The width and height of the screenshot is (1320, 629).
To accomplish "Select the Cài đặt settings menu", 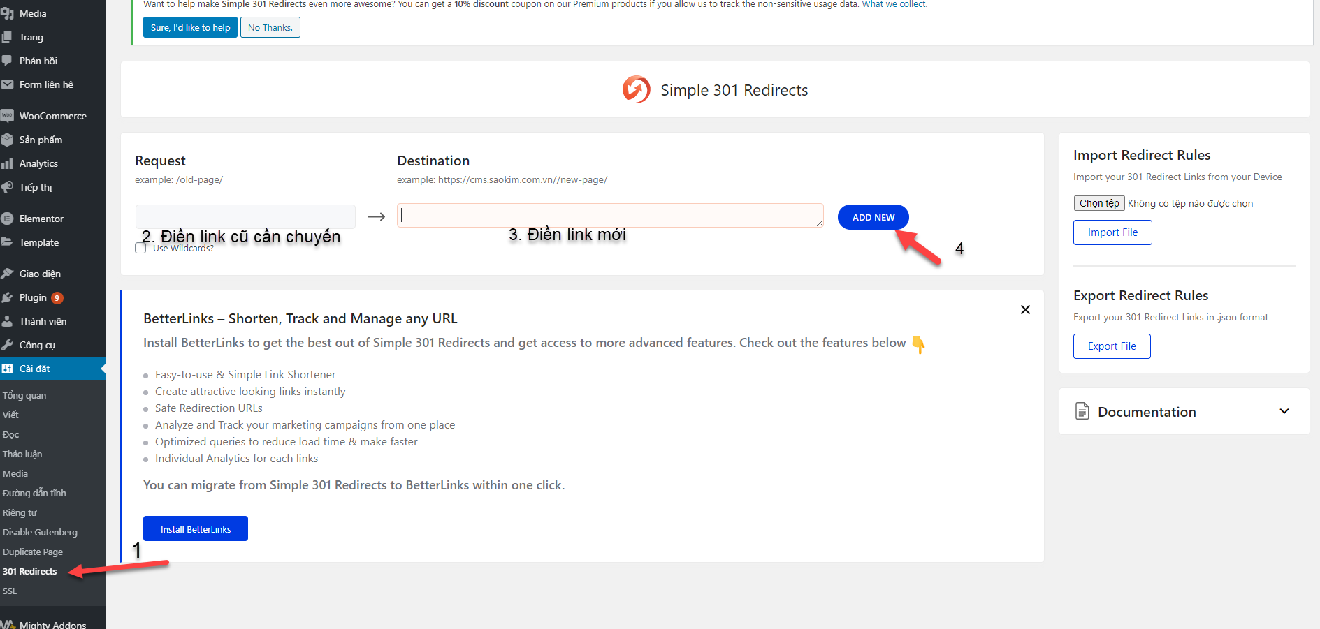I will (x=35, y=369).
